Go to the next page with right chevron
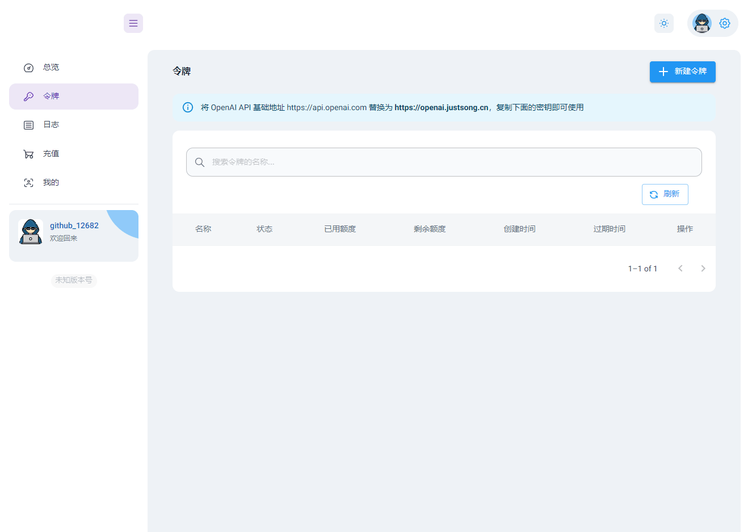The width and height of the screenshot is (752, 532). 703,269
